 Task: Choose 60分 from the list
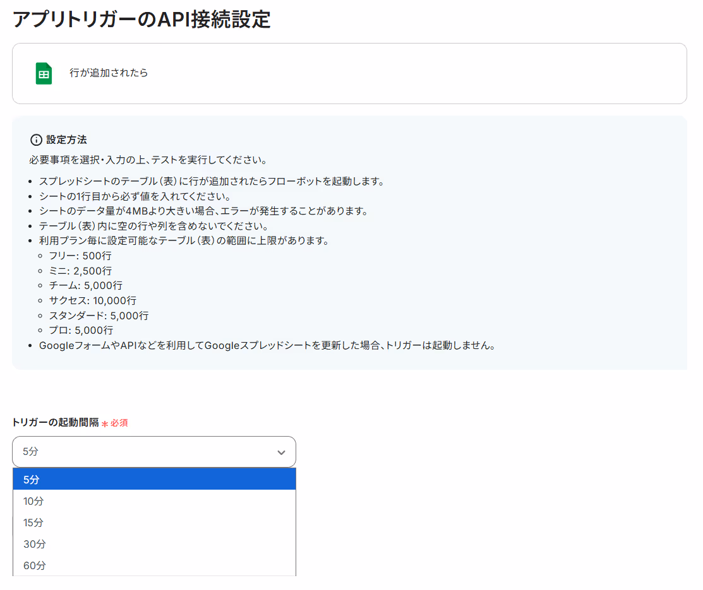(x=154, y=565)
